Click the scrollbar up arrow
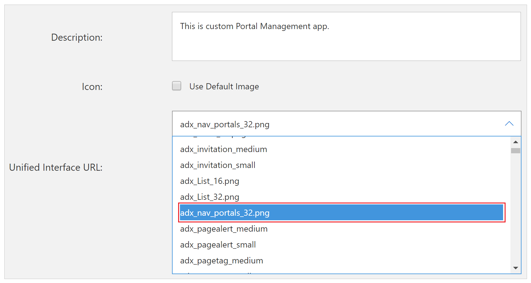 tap(516, 142)
